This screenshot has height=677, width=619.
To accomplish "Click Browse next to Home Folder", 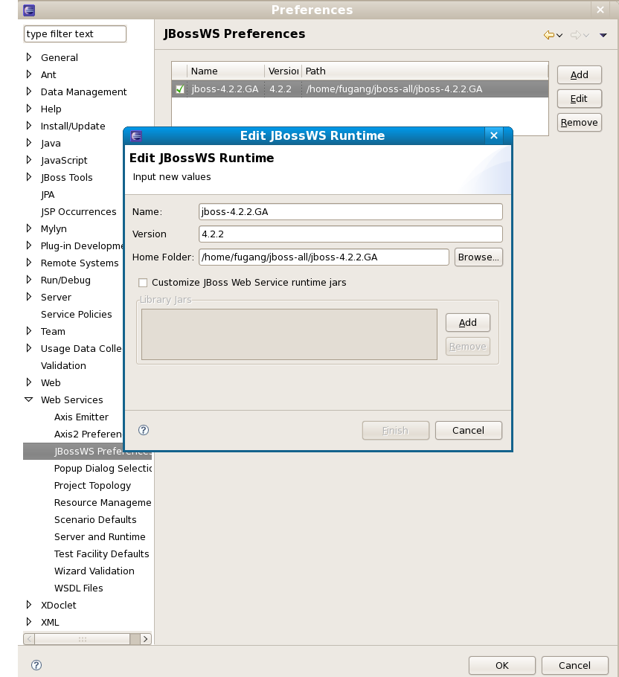I will (x=478, y=257).
